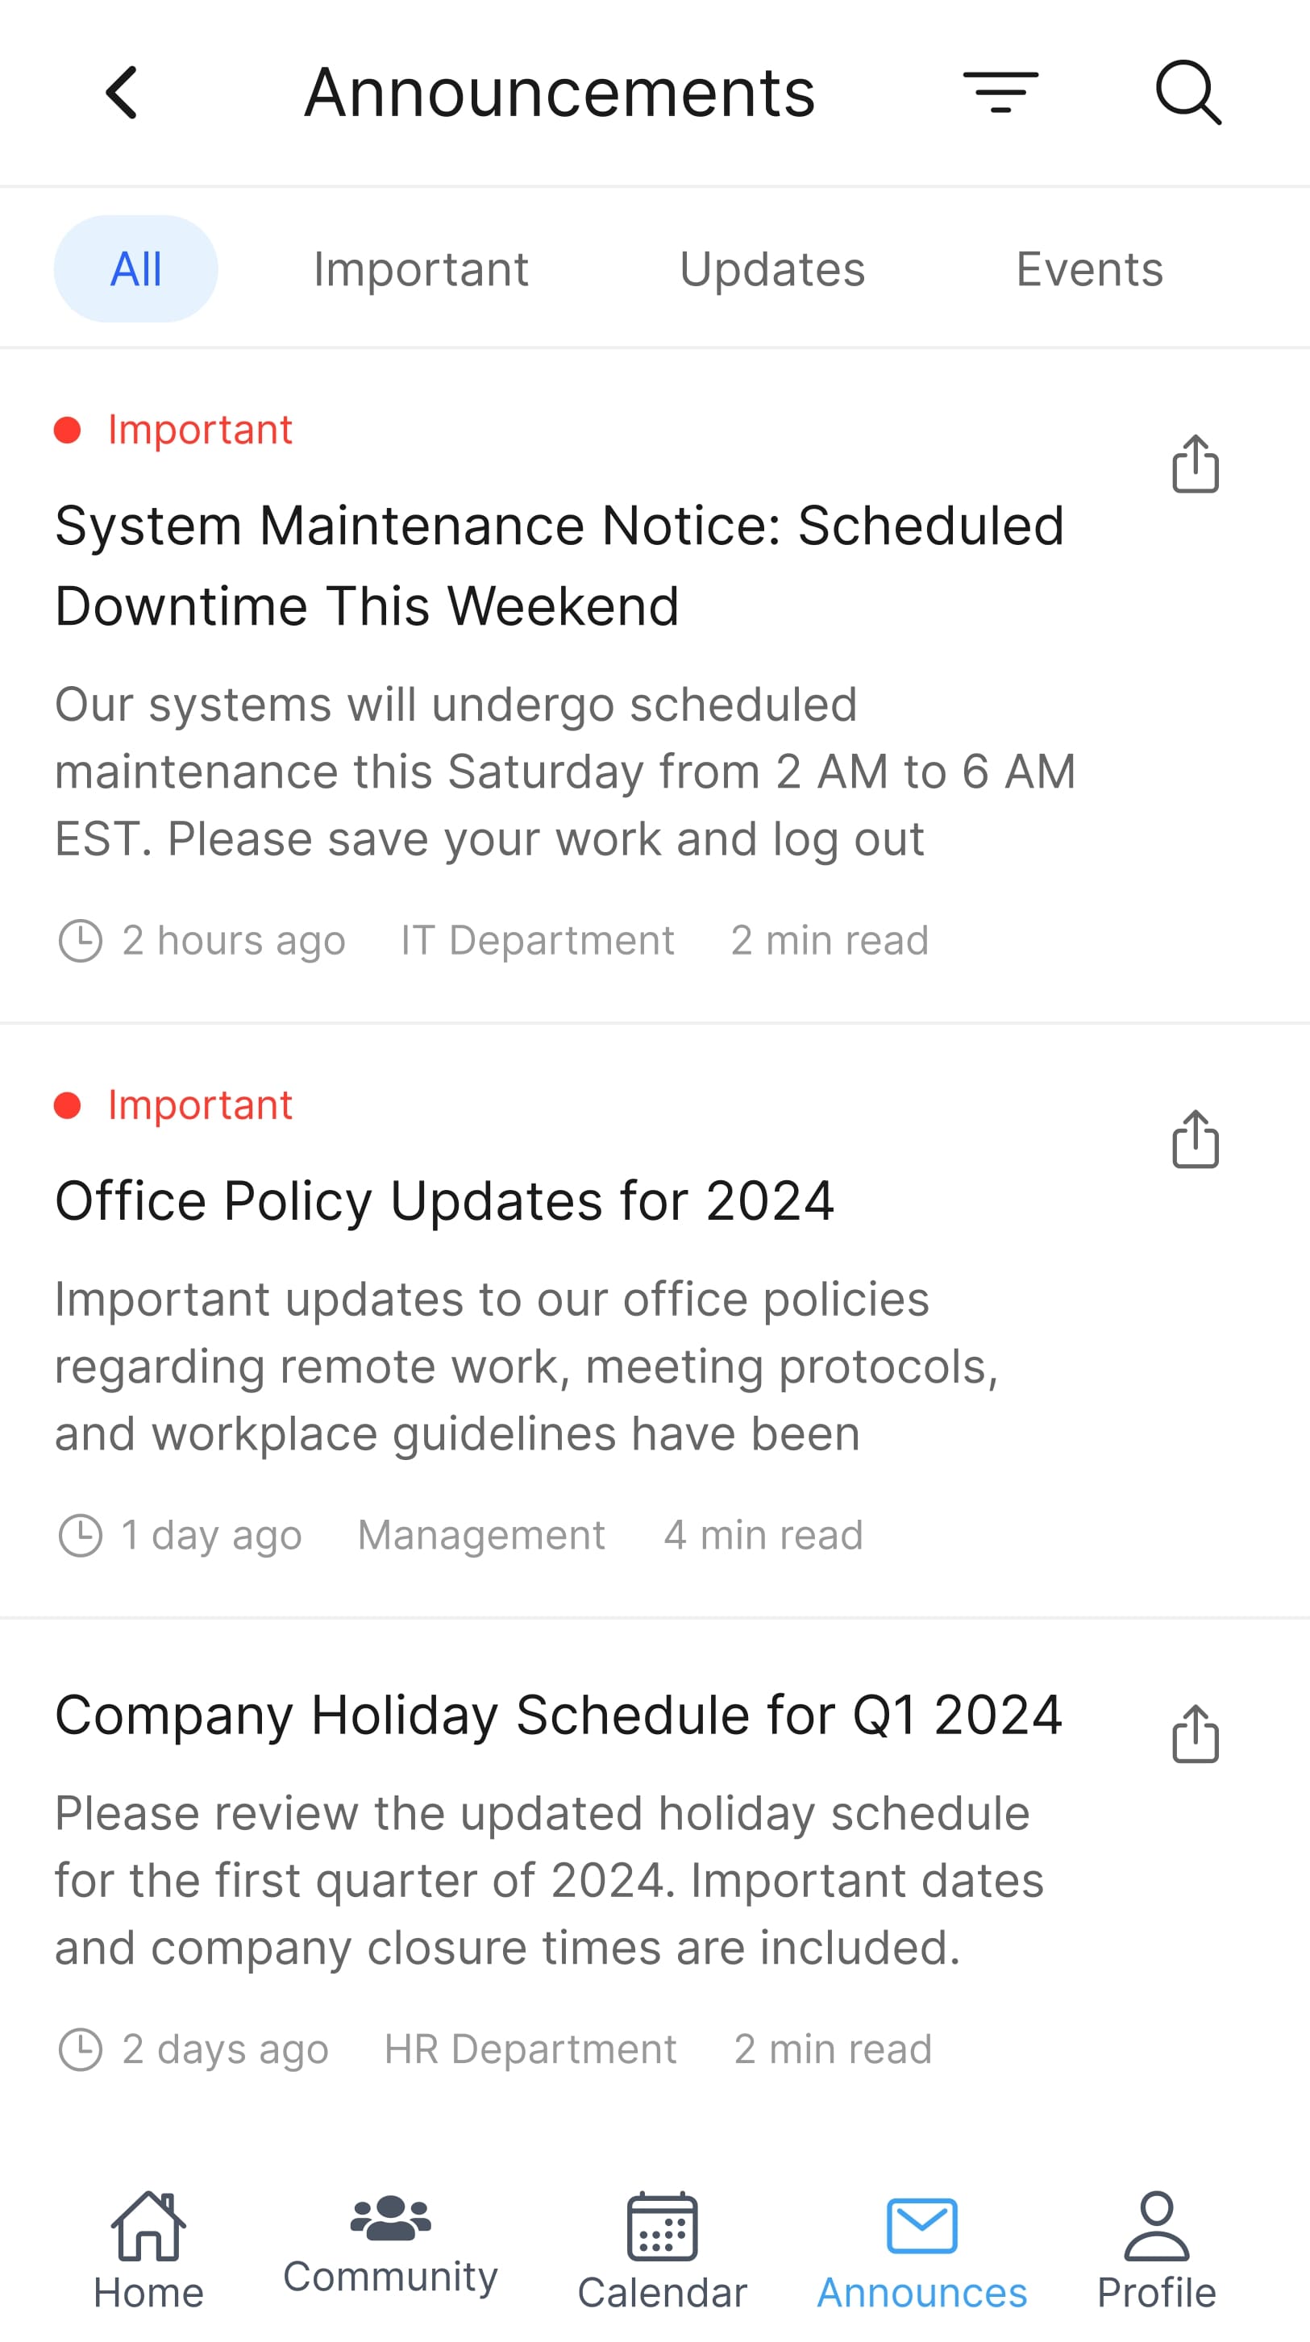
Task: Open Office Policy Updates for 2024
Action: tap(444, 1201)
